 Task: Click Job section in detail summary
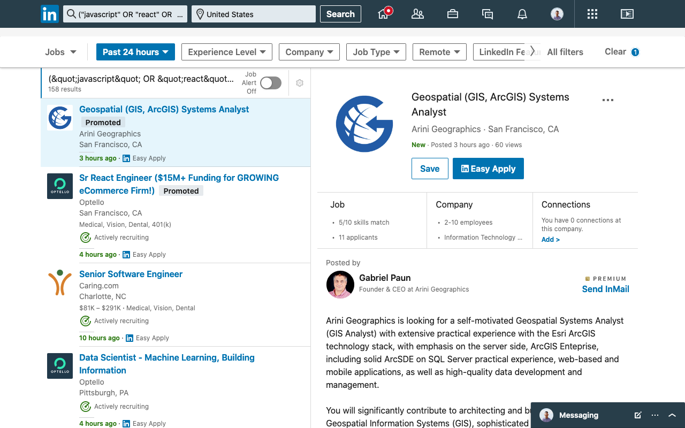(x=372, y=220)
